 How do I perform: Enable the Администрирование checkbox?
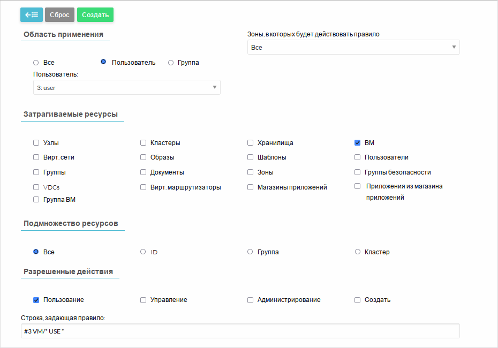coord(251,300)
